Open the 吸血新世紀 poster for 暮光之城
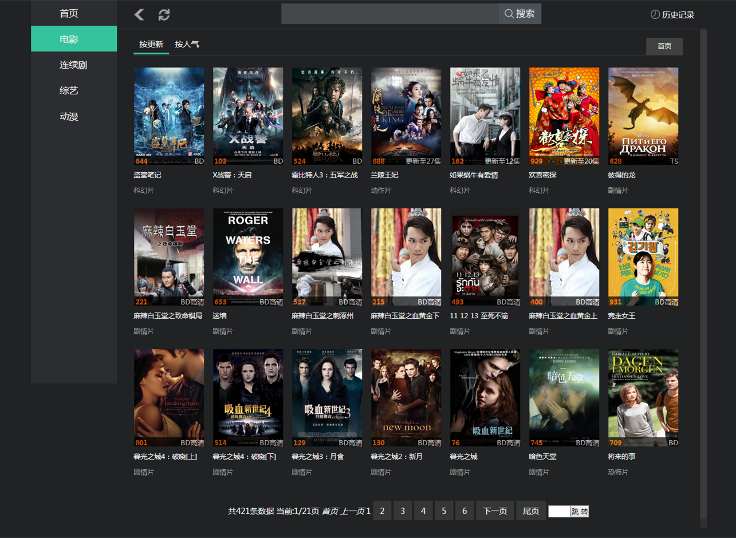The image size is (736, 538). [x=485, y=398]
